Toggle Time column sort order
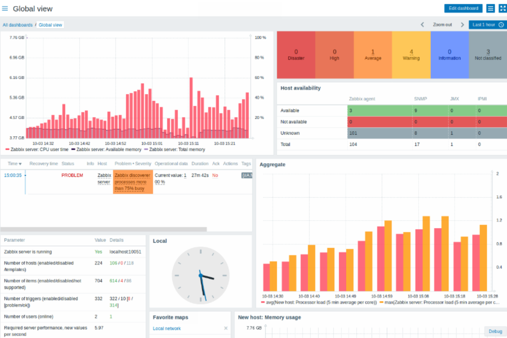507x338 pixels. pos(14,164)
